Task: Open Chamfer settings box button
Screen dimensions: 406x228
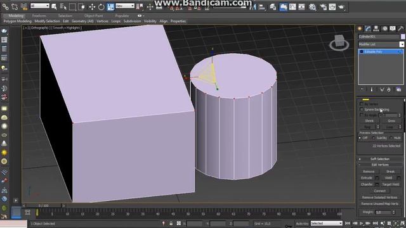Action: (x=377, y=184)
